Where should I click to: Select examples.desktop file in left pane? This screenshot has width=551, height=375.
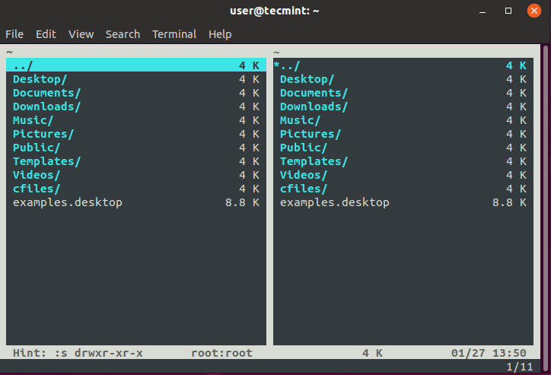[x=68, y=202]
